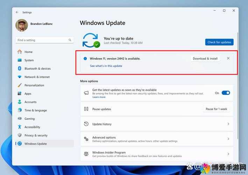This screenshot has width=248, height=175.
Task: Select Accounts in the sidebar
Action: pos(44,102)
